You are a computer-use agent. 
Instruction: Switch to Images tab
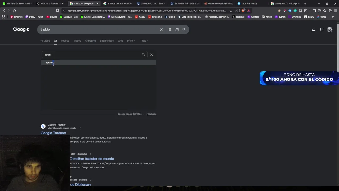tap(65, 41)
